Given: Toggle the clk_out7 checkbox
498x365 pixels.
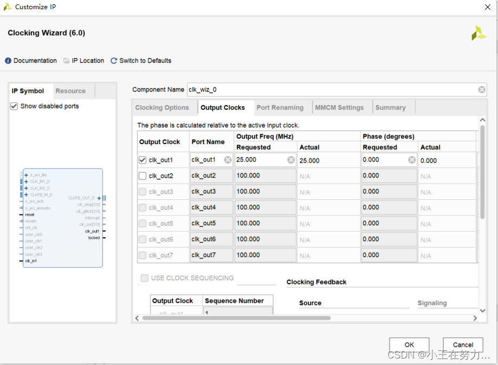Looking at the screenshot, I should (143, 255).
